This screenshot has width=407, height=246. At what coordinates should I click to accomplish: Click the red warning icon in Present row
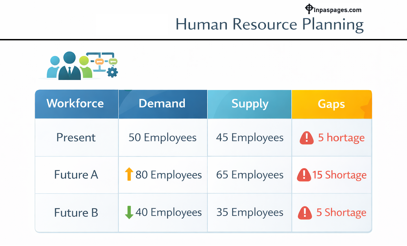pyautogui.click(x=307, y=138)
